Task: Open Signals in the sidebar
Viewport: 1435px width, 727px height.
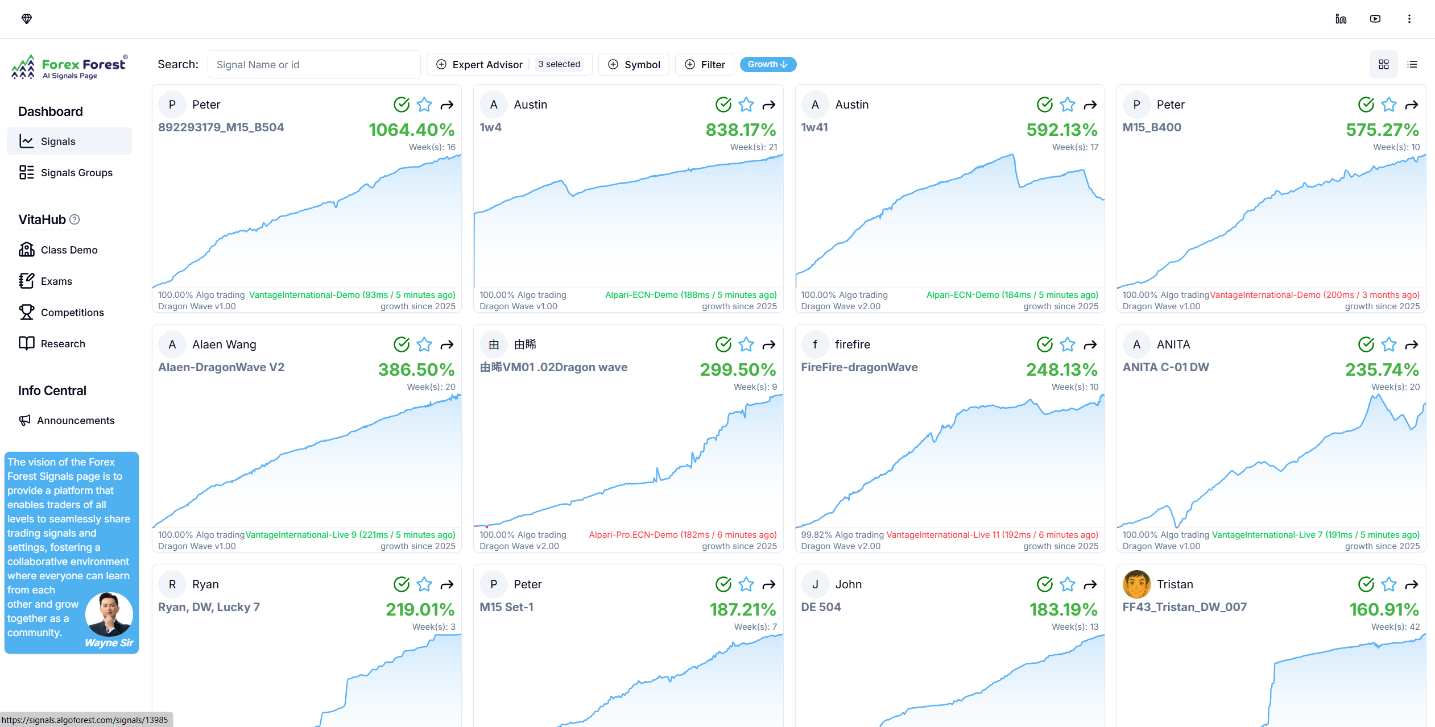Action: click(x=69, y=141)
